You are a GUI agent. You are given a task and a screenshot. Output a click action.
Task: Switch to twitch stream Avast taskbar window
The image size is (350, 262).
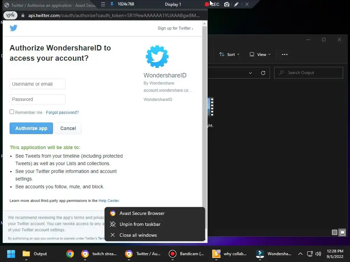tap(99, 254)
